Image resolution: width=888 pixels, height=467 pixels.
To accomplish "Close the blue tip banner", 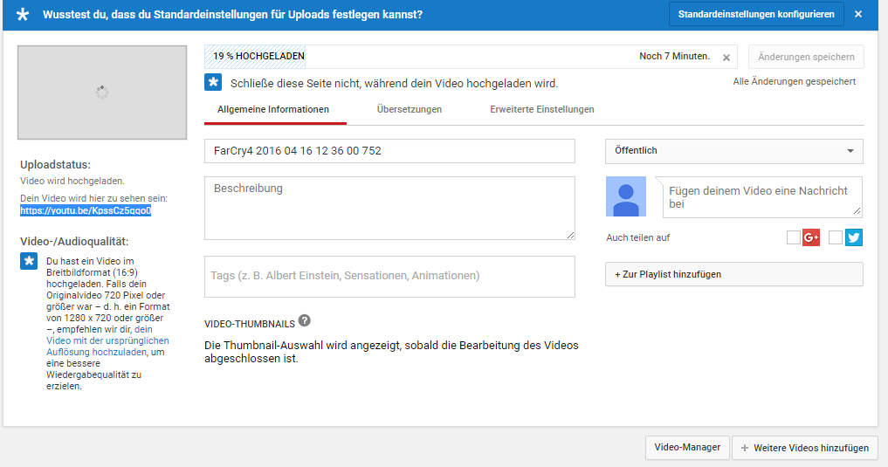I will [858, 14].
